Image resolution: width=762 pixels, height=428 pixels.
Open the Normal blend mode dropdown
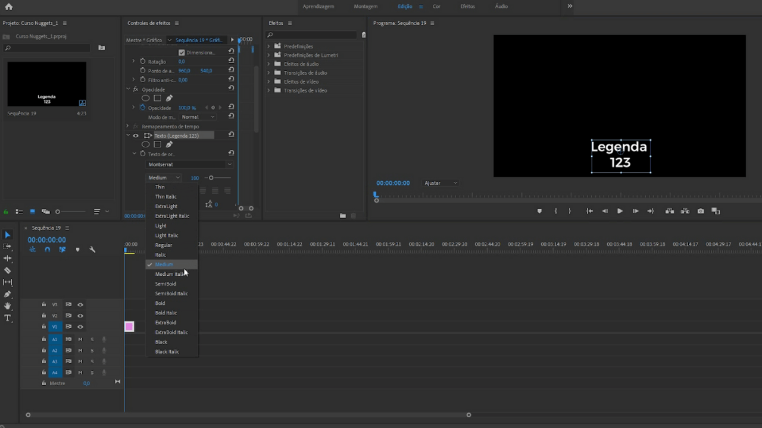click(x=198, y=117)
